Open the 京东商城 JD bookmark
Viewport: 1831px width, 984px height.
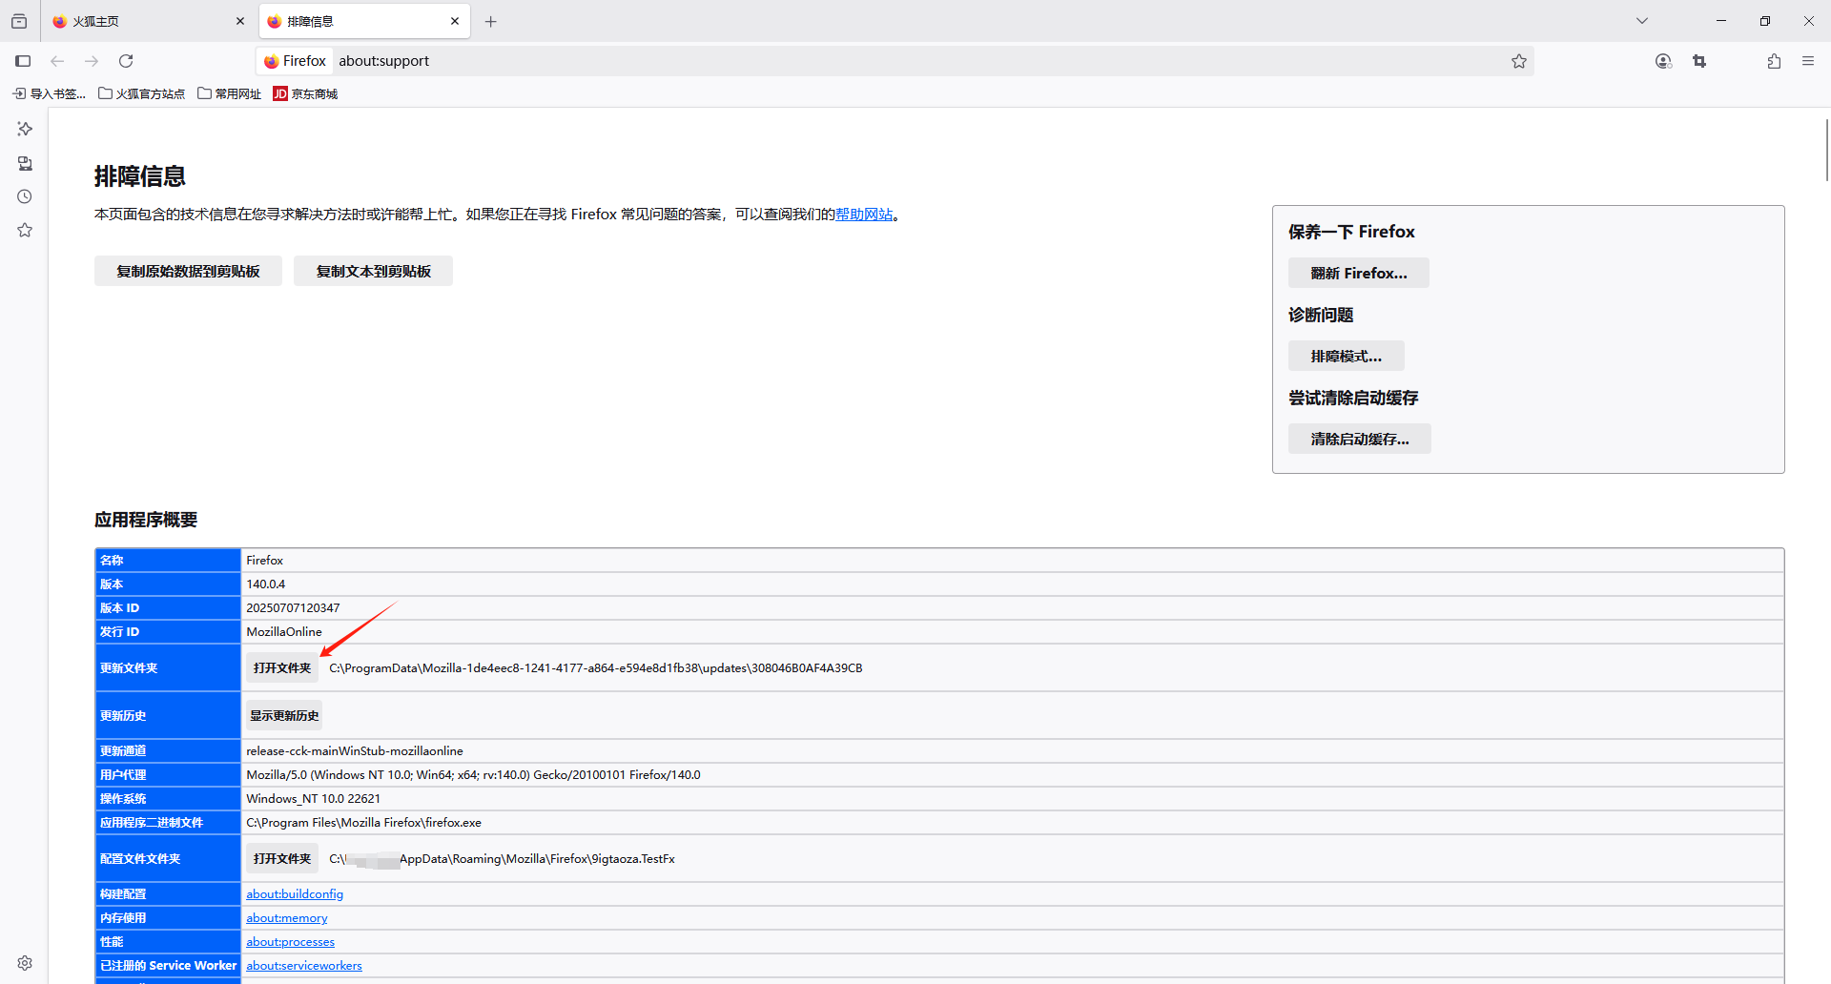click(305, 93)
